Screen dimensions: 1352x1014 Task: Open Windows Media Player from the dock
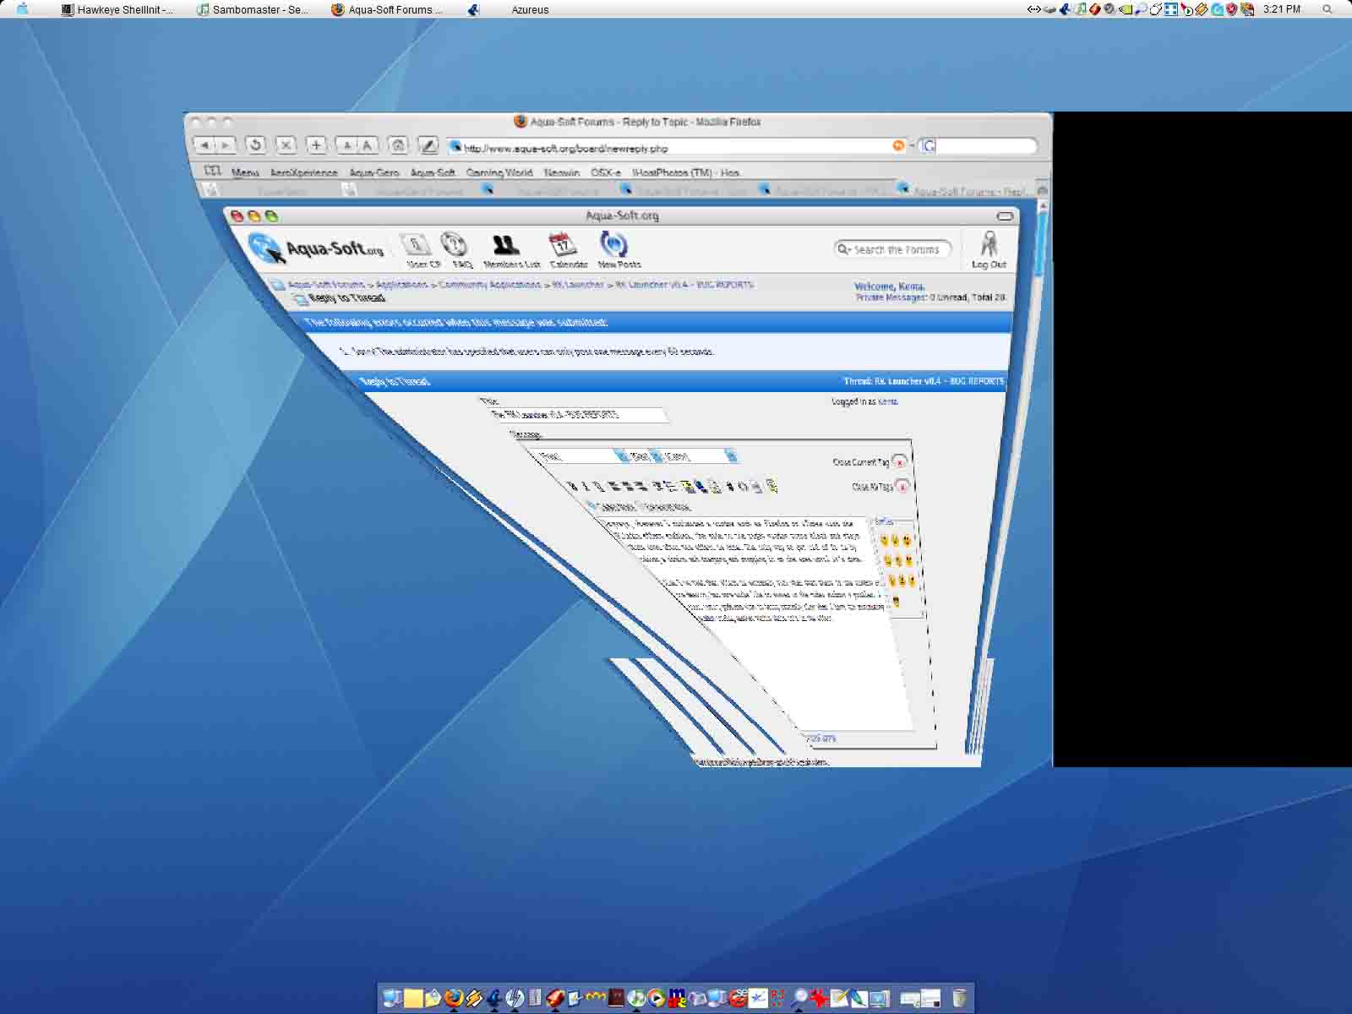pos(657,998)
